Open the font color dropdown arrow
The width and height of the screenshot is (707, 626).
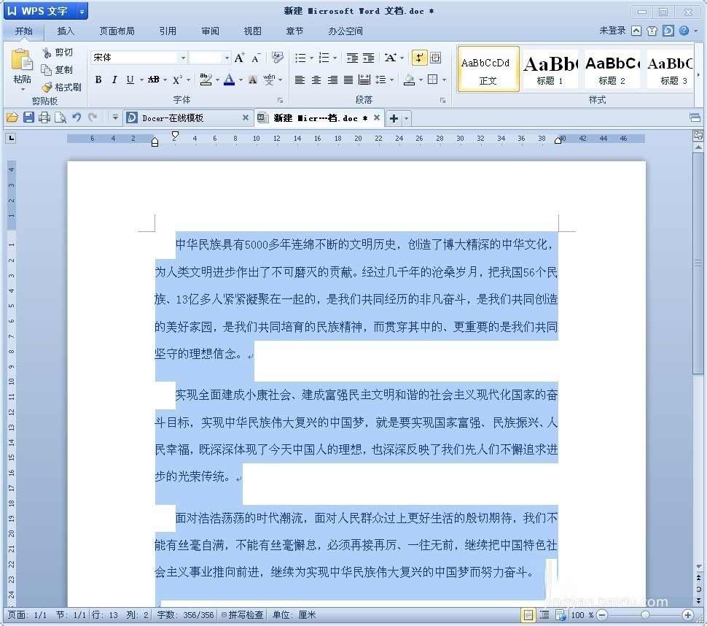click(241, 80)
